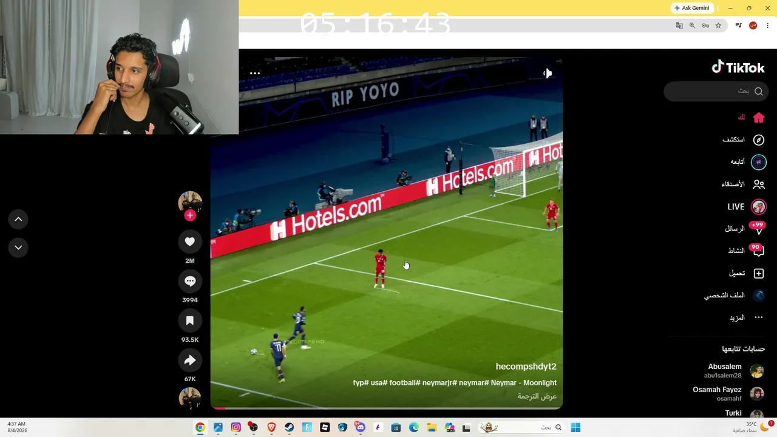Open Activity notifications (النشاط)

point(746,251)
